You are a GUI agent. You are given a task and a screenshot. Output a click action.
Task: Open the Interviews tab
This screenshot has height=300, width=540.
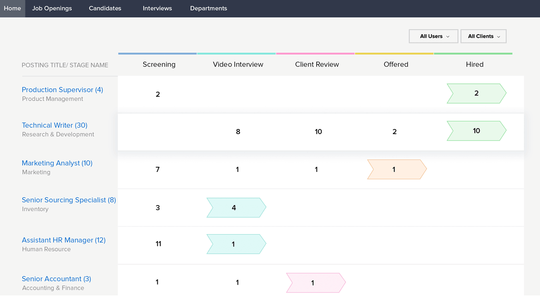[x=157, y=8]
